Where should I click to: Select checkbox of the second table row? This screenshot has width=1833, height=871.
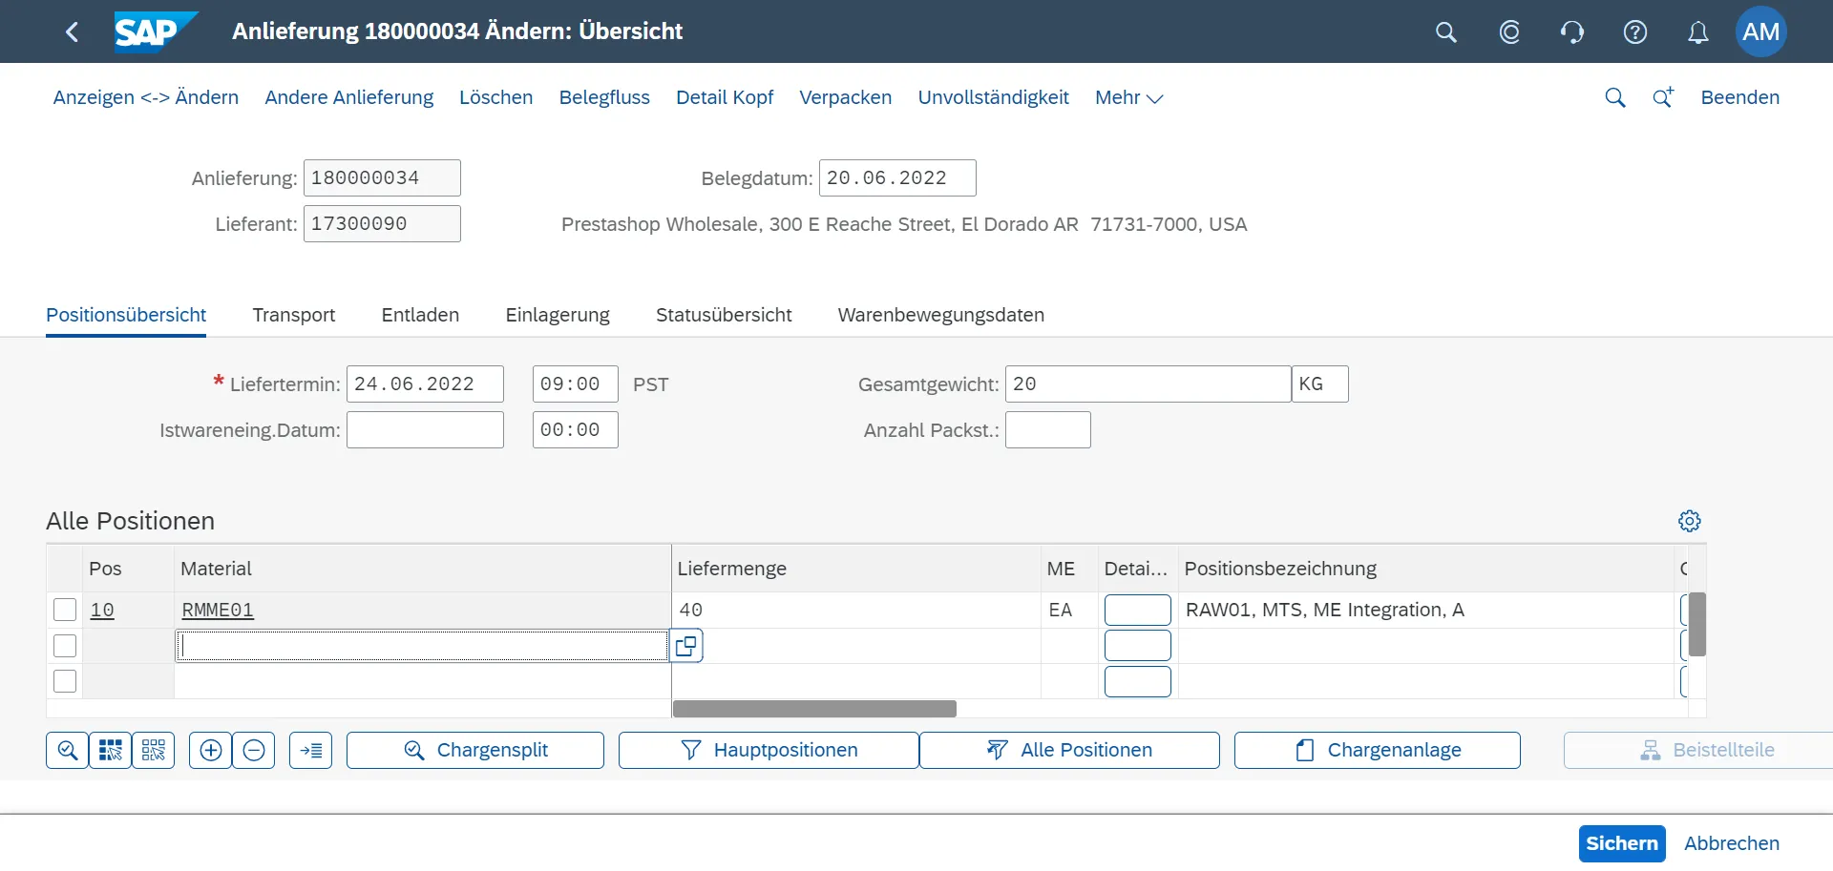click(65, 646)
